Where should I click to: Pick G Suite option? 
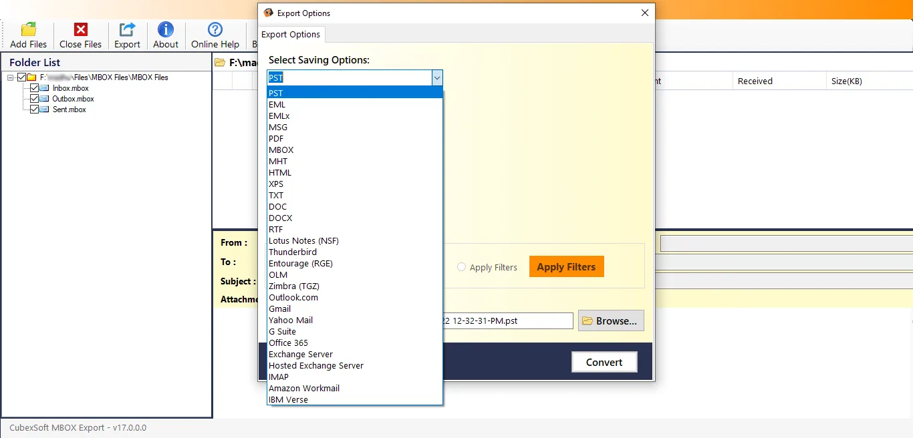(x=355, y=331)
